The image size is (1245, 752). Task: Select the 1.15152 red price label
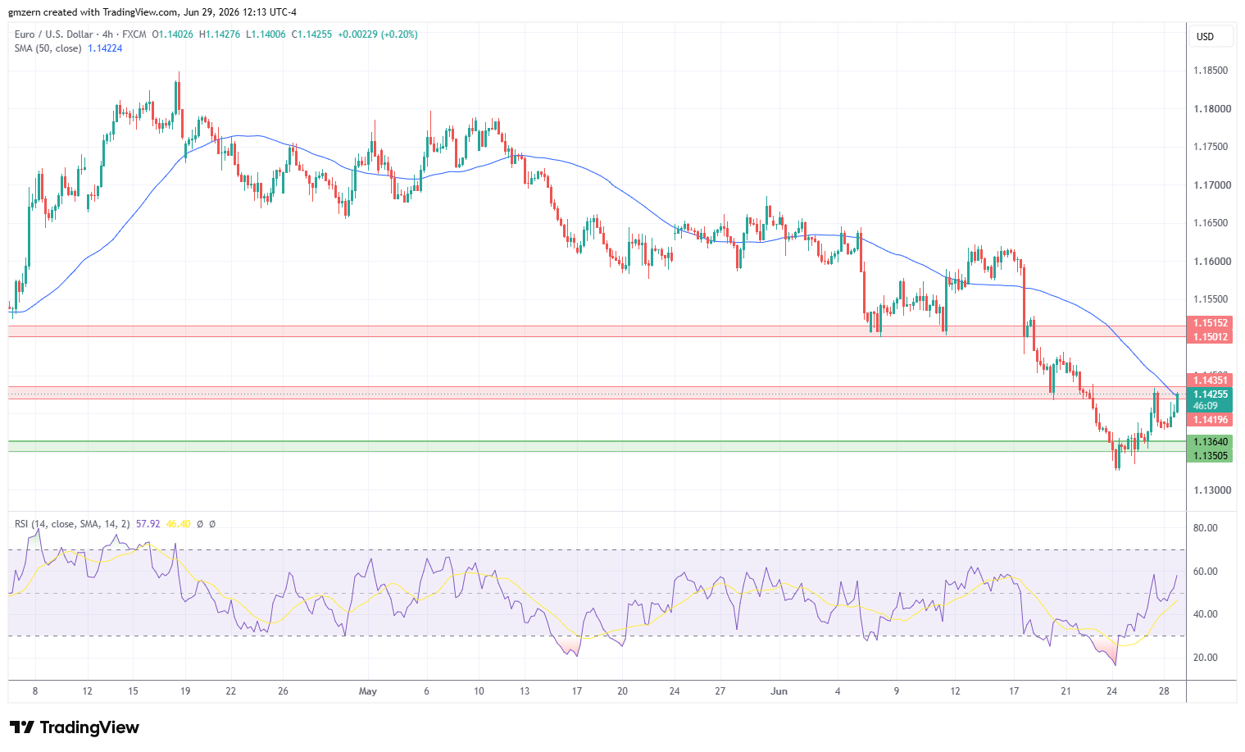(x=1210, y=324)
